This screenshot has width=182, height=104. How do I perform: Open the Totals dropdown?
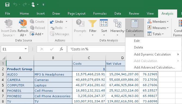point(156,34)
